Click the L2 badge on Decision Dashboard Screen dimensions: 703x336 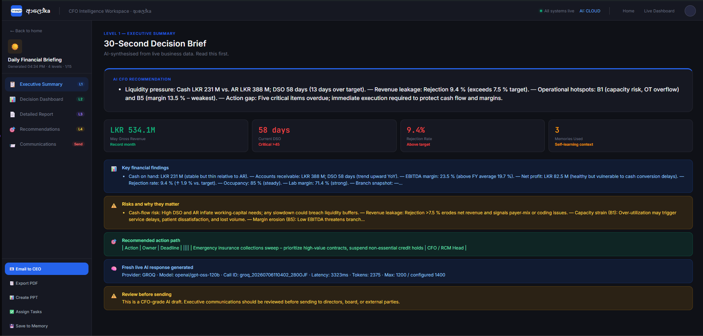point(81,99)
